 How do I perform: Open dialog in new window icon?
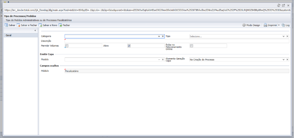pyautogui.click(x=283, y=5)
